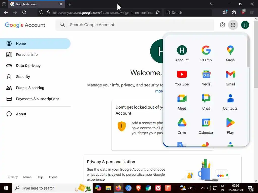Open Payments & subscriptions section
Viewport: 258px width, 193px height.
tap(35, 99)
